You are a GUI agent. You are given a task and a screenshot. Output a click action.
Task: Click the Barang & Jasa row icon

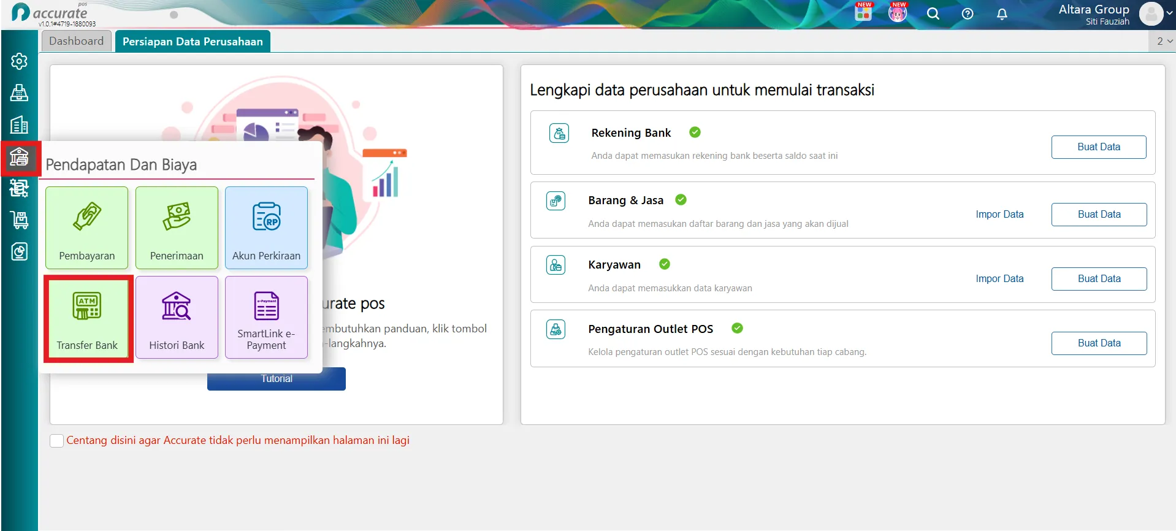(x=556, y=201)
